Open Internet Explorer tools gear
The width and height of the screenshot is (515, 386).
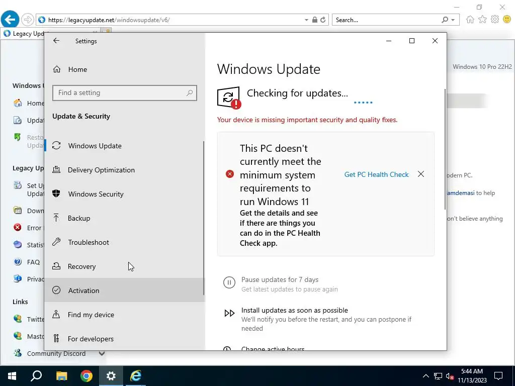click(x=495, y=20)
